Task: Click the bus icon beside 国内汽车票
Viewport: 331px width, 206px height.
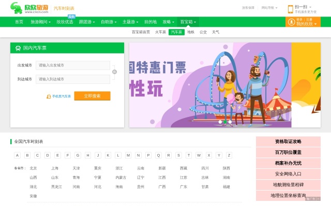Action: coord(18,48)
